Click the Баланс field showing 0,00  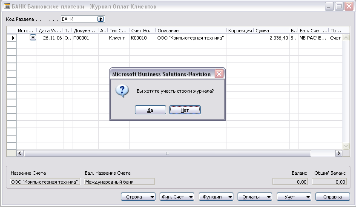tap(290, 182)
